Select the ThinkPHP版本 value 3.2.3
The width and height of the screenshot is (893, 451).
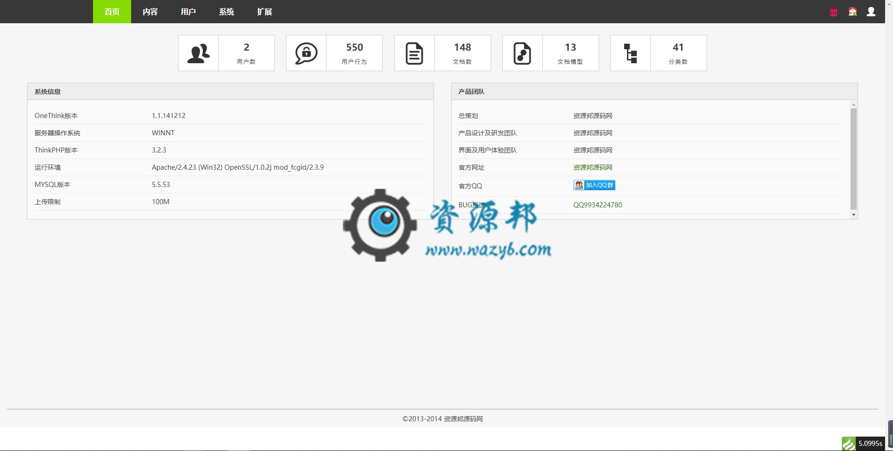click(159, 150)
